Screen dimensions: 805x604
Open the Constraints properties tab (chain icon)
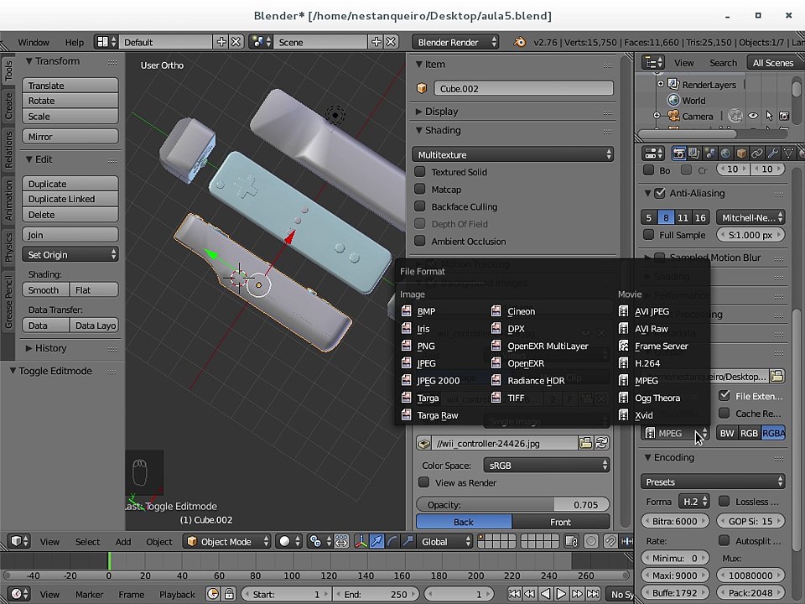(x=756, y=153)
